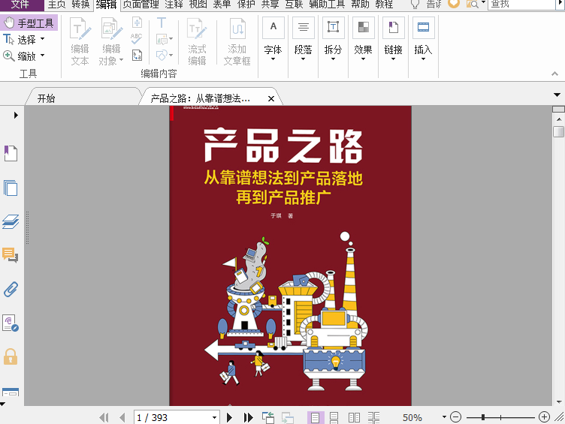Open the Font (字体) dropdown group

click(273, 40)
